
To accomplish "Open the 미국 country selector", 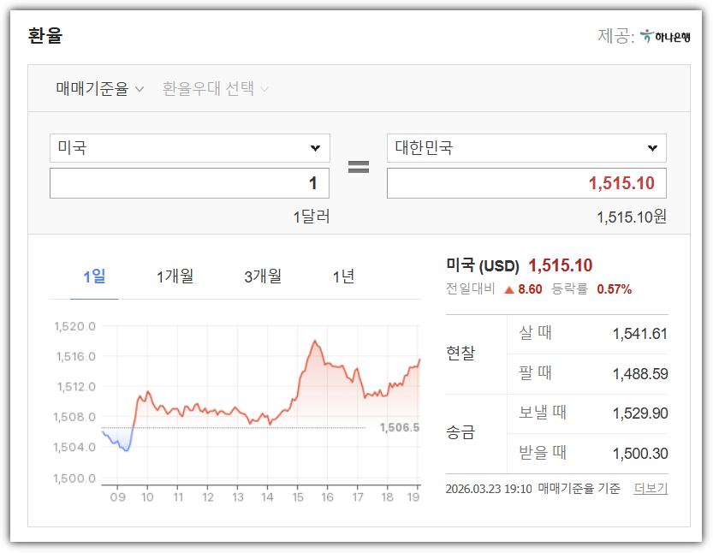I will pos(188,147).
